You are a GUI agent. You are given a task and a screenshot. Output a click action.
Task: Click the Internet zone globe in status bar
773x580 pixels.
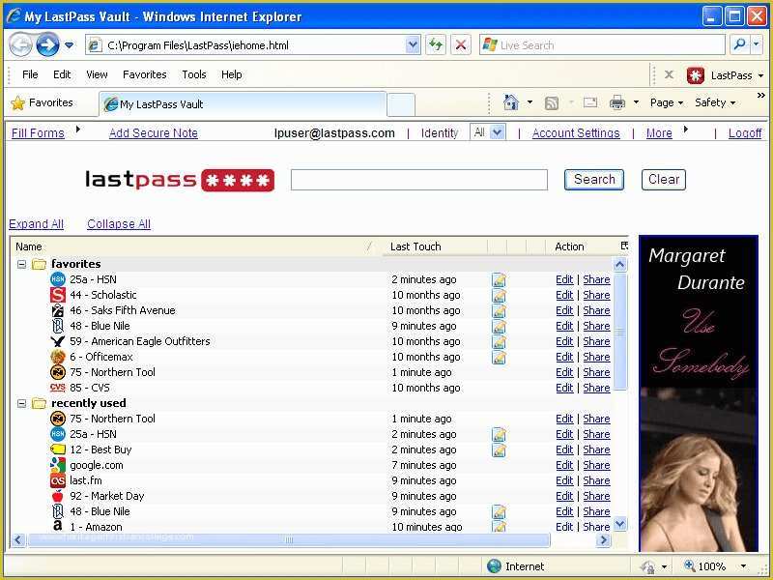point(494,566)
